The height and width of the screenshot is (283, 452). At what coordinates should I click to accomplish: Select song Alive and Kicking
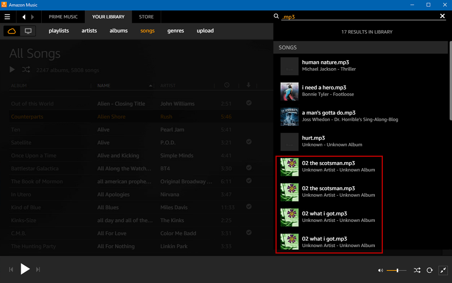coord(118,156)
